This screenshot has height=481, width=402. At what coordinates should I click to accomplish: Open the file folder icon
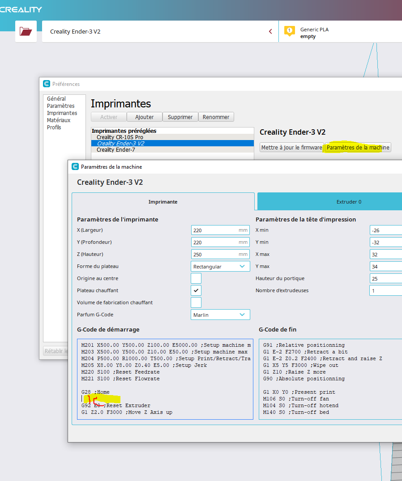(26, 31)
